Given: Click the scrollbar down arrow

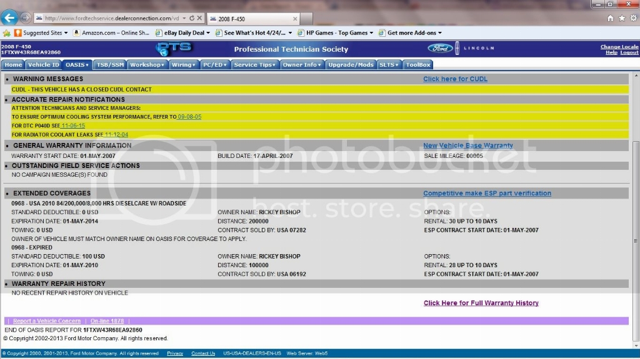Looking at the screenshot, I should 636,345.
